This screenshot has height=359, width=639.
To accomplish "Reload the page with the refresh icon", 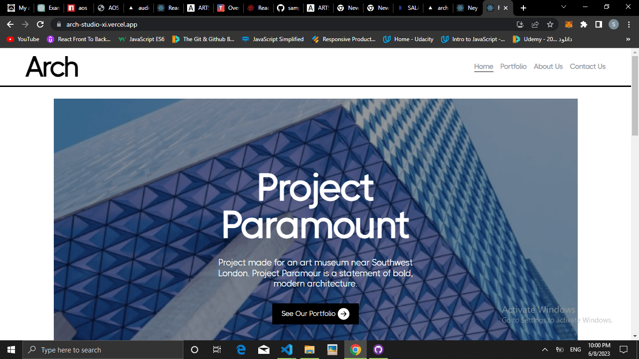I will 40,24.
